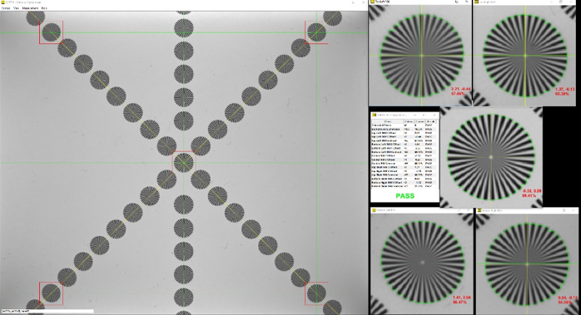Select the first row in the results table

[x=404, y=126]
